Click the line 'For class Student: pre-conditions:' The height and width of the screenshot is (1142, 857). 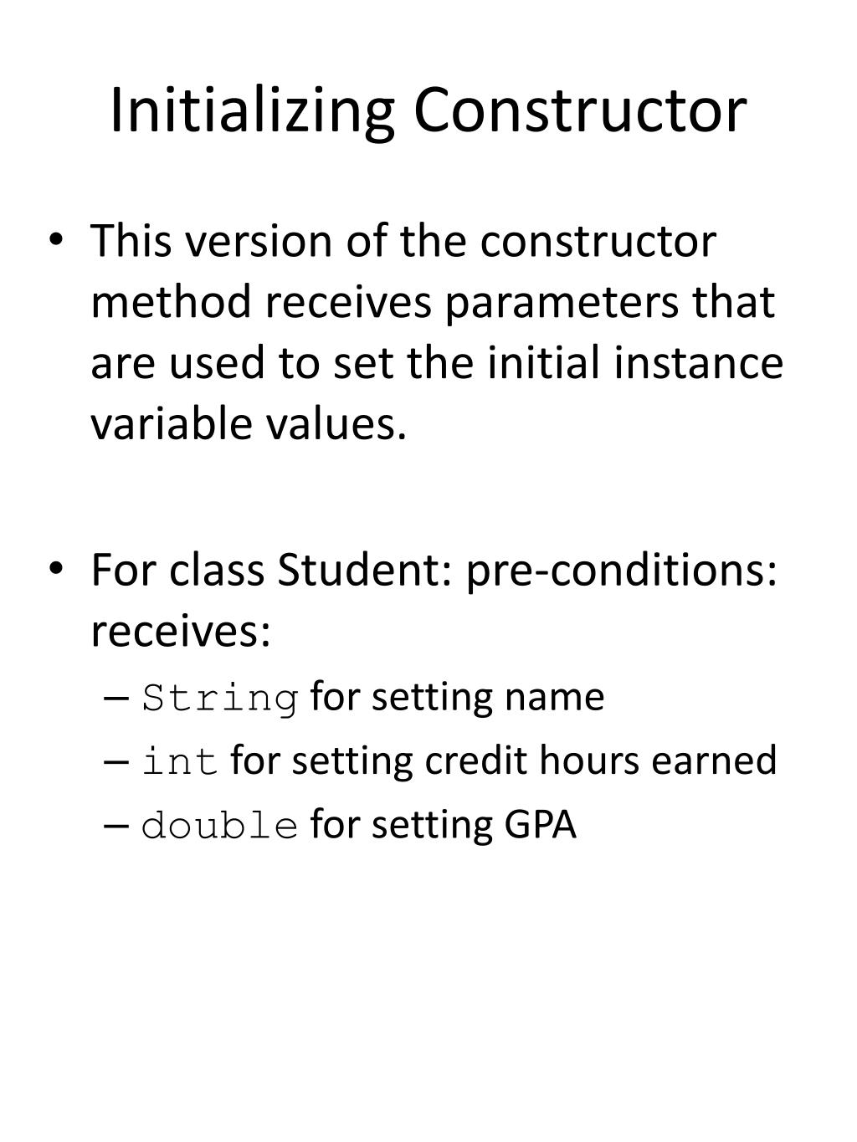pos(434,571)
